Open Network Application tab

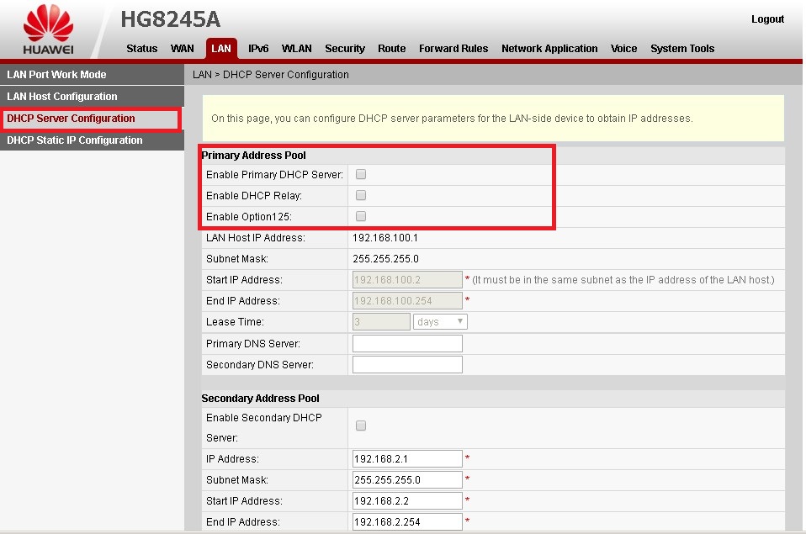click(549, 48)
